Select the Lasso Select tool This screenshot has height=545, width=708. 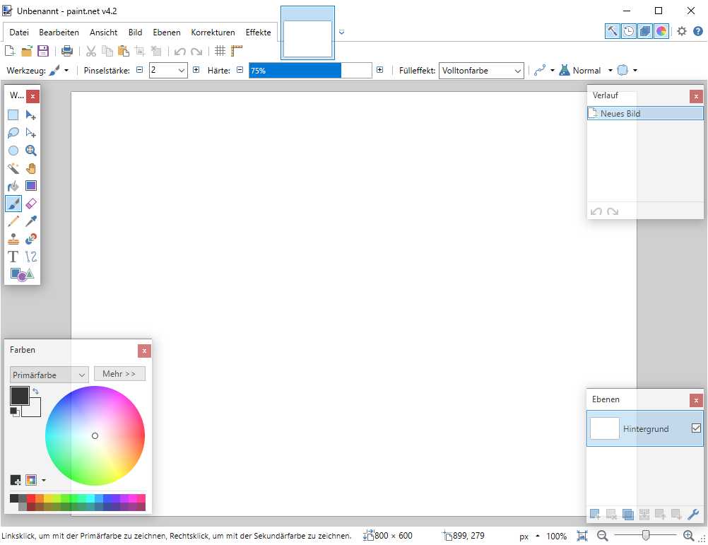coord(13,133)
